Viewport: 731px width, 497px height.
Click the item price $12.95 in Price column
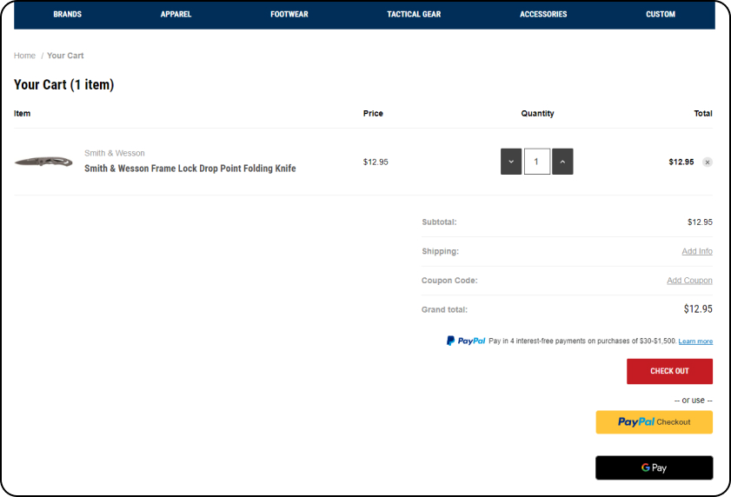pos(375,162)
